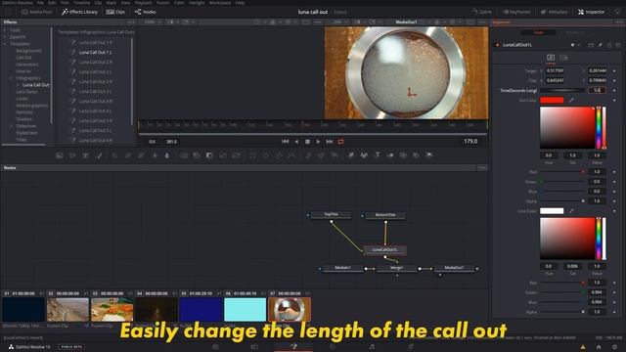Select Luna Call Out 1 R template
Image resolution: width=626 pixels, height=352 pixels.
[96, 42]
